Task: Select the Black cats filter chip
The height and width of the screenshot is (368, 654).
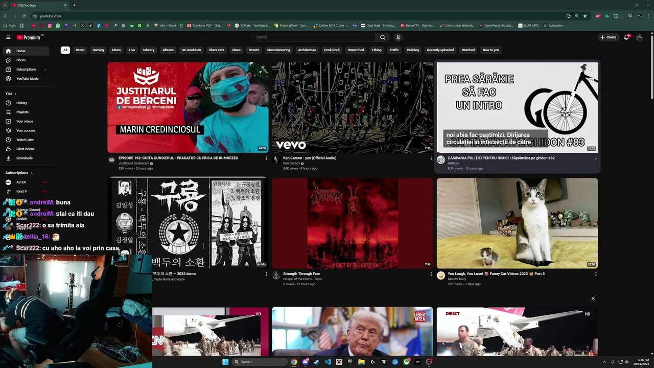Action: point(217,50)
